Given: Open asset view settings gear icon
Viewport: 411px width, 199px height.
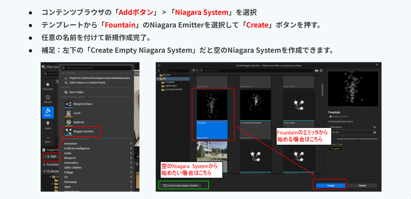Looking at the screenshot, I should point(321,70).
